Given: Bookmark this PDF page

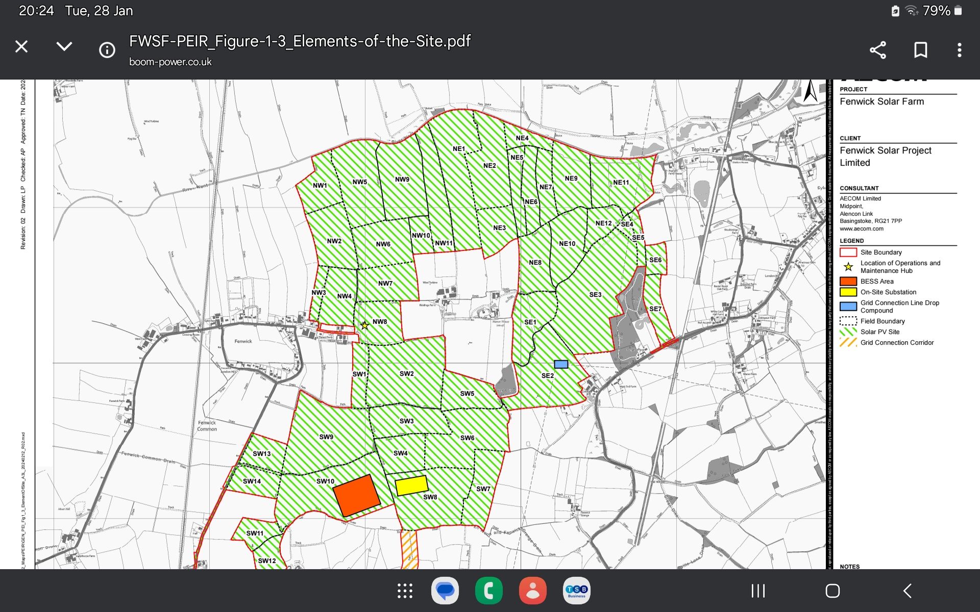Looking at the screenshot, I should [x=920, y=50].
